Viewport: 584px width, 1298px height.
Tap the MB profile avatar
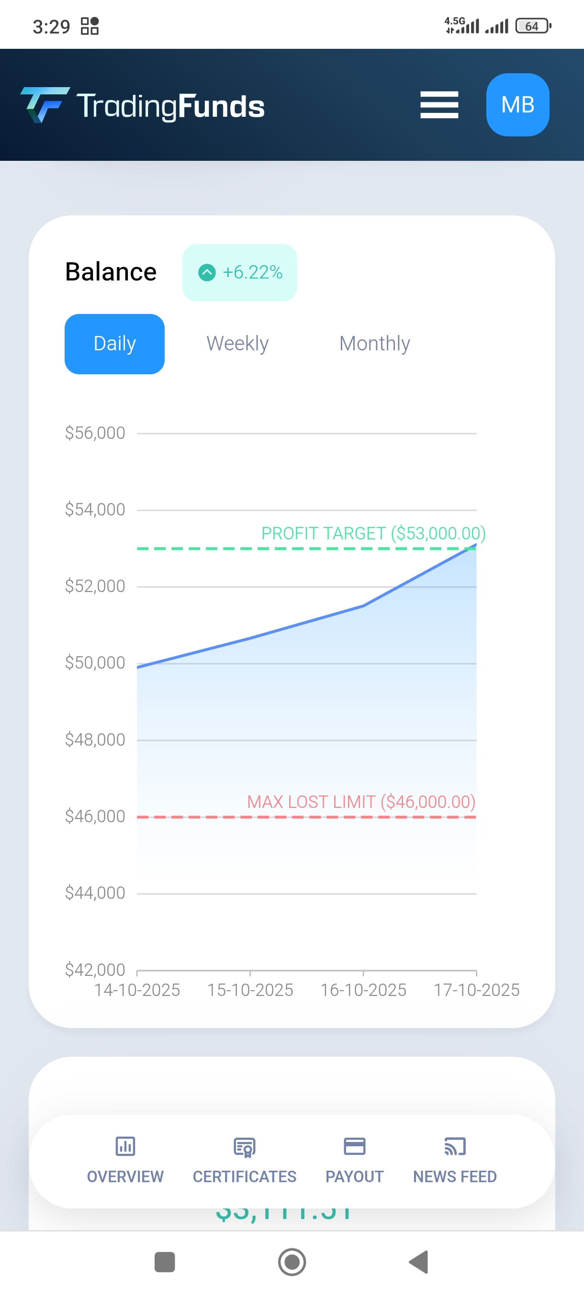[517, 105]
